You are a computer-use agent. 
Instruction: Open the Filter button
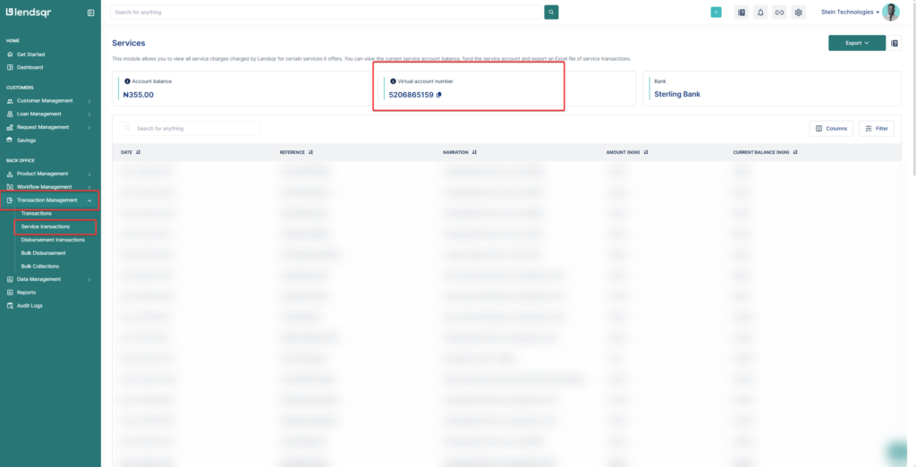tap(877, 129)
